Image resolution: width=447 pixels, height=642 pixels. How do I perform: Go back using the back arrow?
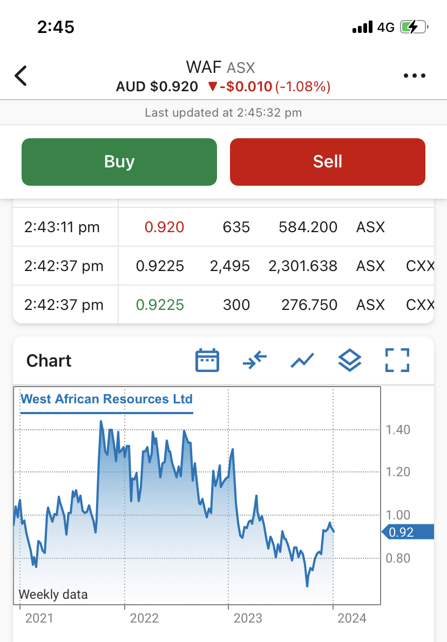click(21, 76)
